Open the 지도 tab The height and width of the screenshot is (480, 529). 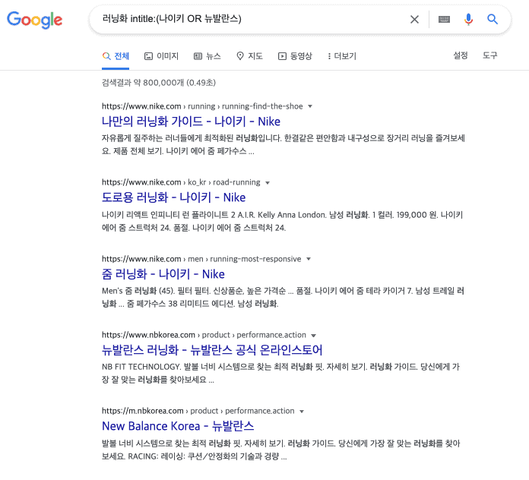[249, 56]
